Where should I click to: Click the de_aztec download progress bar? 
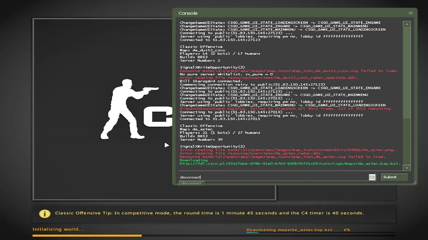pyautogui.click(x=321, y=233)
